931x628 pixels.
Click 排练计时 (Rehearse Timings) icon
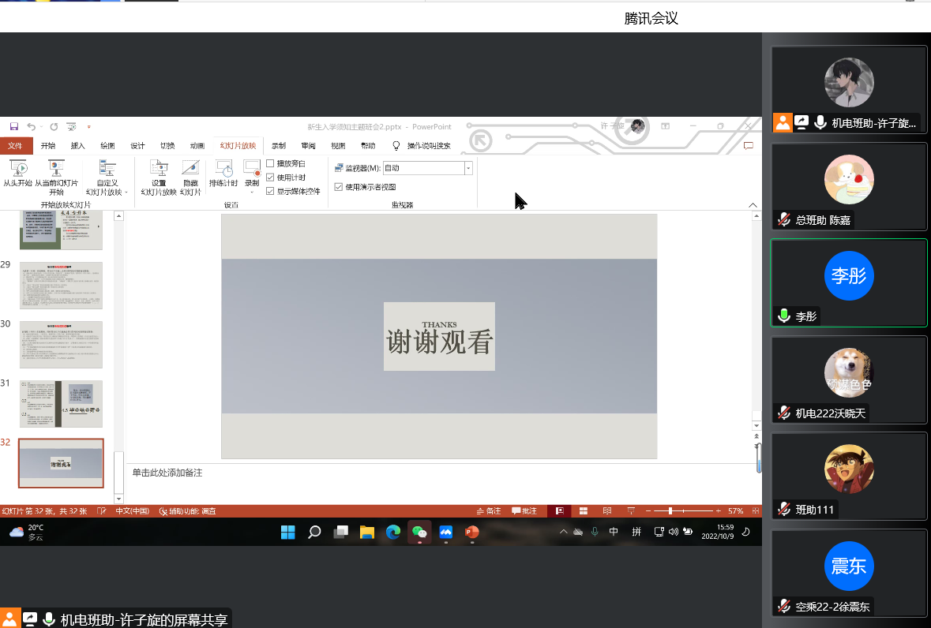pyautogui.click(x=223, y=168)
